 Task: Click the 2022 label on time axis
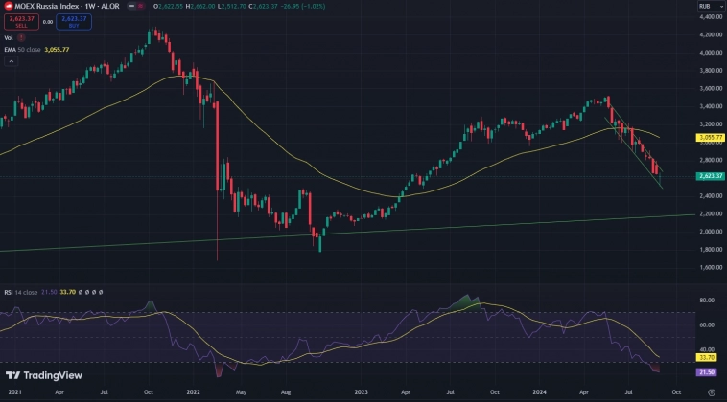193,392
